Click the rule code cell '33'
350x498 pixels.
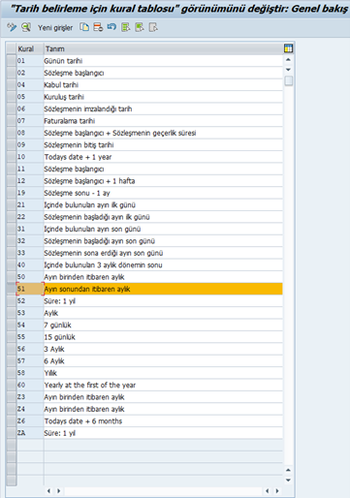click(x=30, y=253)
